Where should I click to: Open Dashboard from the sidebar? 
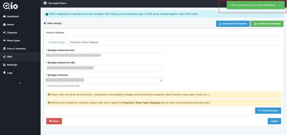click(13, 16)
